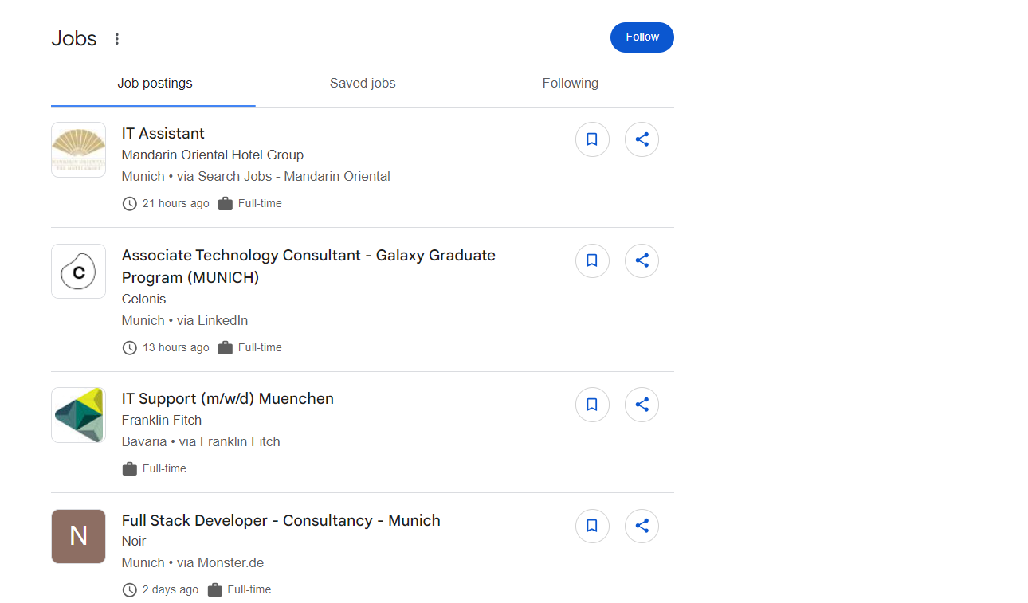Click the '13 hours ago' posting time
This screenshot has height=603, width=1028.
(x=175, y=347)
